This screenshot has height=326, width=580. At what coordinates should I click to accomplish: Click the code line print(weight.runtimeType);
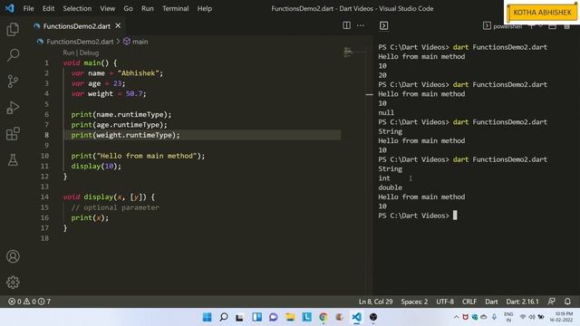click(x=125, y=135)
